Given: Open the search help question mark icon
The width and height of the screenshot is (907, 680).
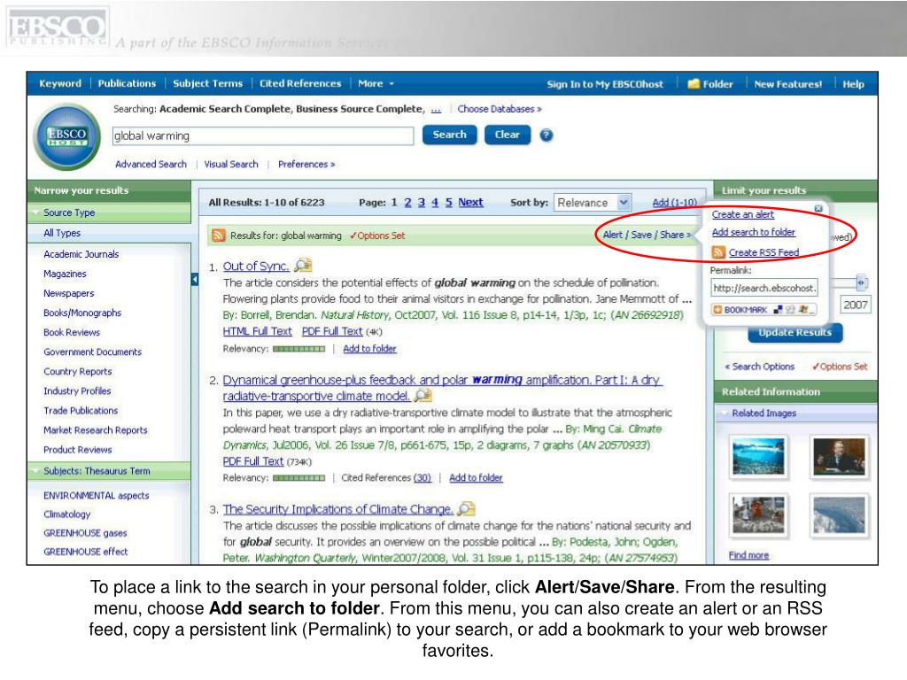Looking at the screenshot, I should (x=546, y=135).
